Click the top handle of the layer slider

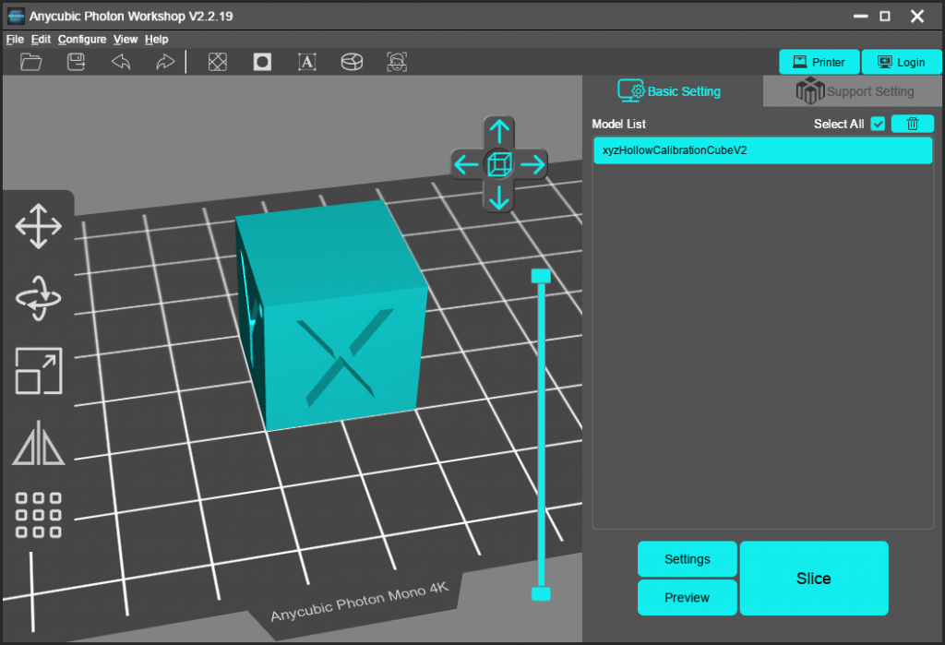(x=541, y=276)
